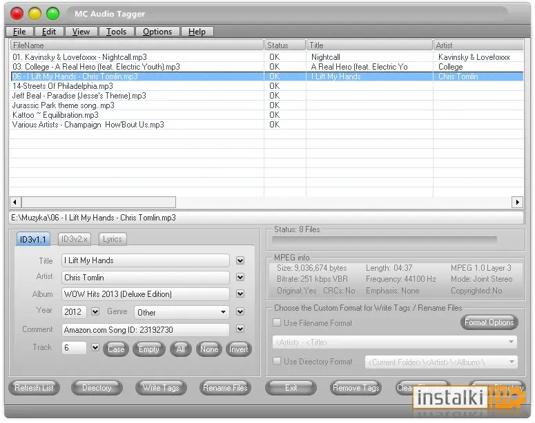535x423 pixels.
Task: Switch to the ID3v2.x tab
Action: [74, 239]
